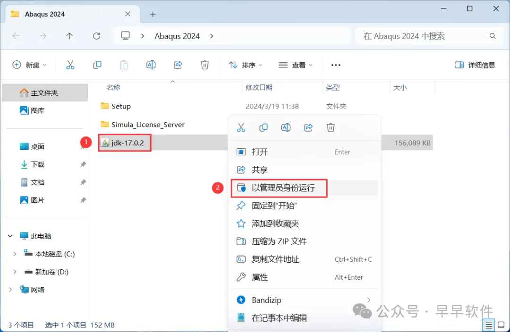Viewport: 510px width, 332px height.
Task: Click the Paste icon in the toolbar
Action: (124, 65)
